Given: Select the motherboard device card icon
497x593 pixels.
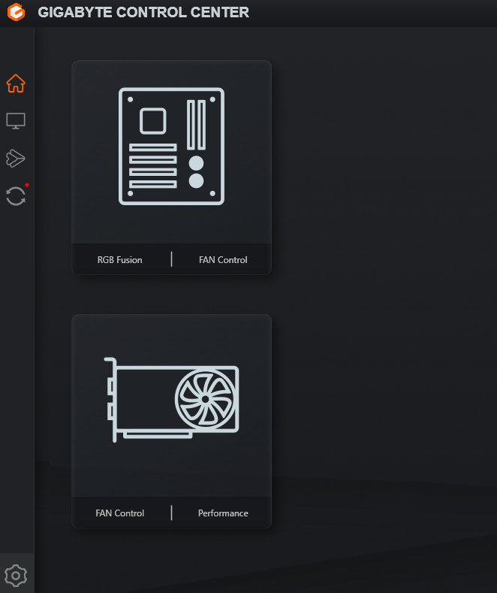Looking at the screenshot, I should (x=171, y=147).
